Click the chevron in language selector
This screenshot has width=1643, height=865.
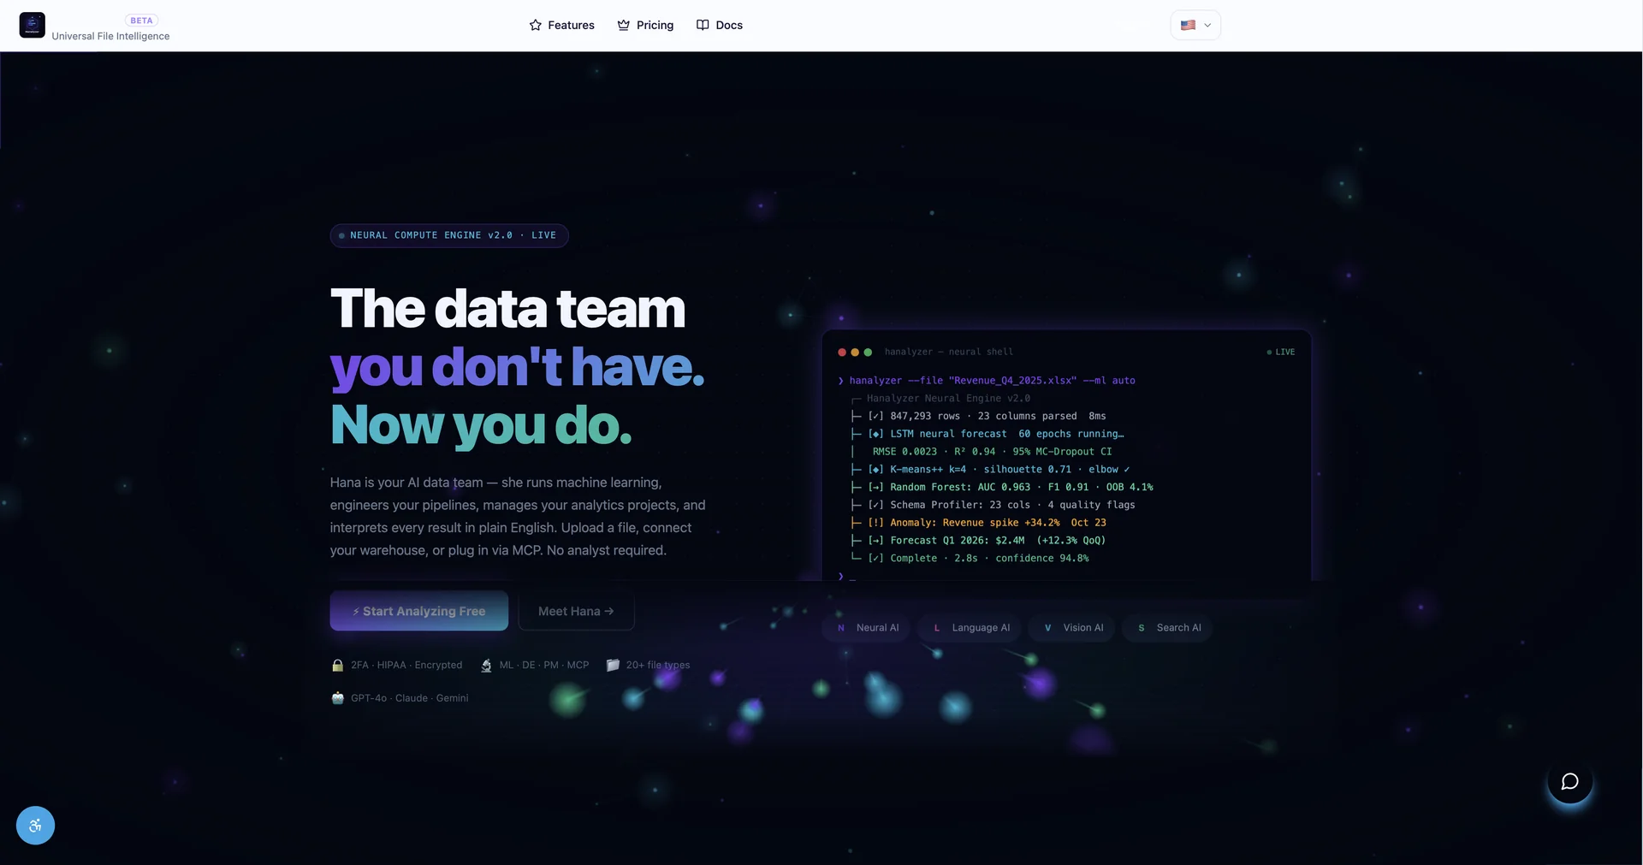1207,25
